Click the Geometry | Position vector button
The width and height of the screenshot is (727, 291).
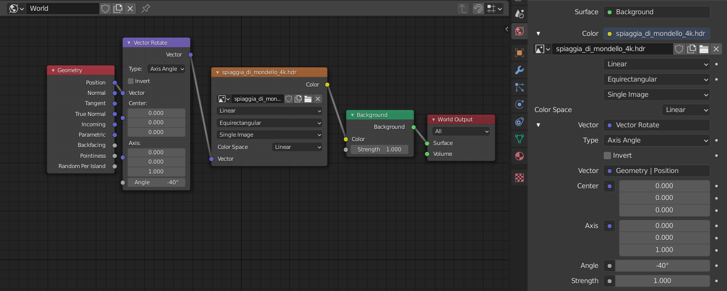point(656,171)
